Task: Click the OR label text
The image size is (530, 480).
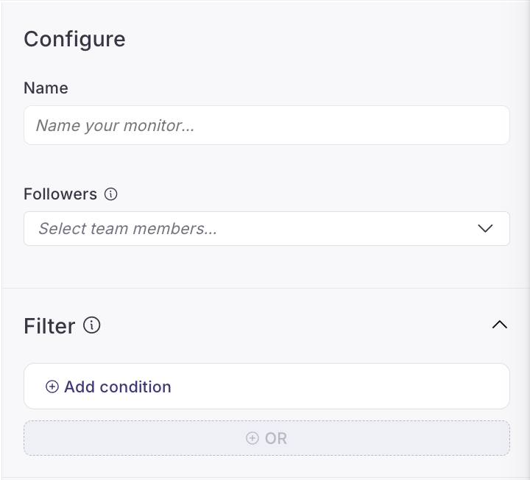Action: (x=276, y=439)
